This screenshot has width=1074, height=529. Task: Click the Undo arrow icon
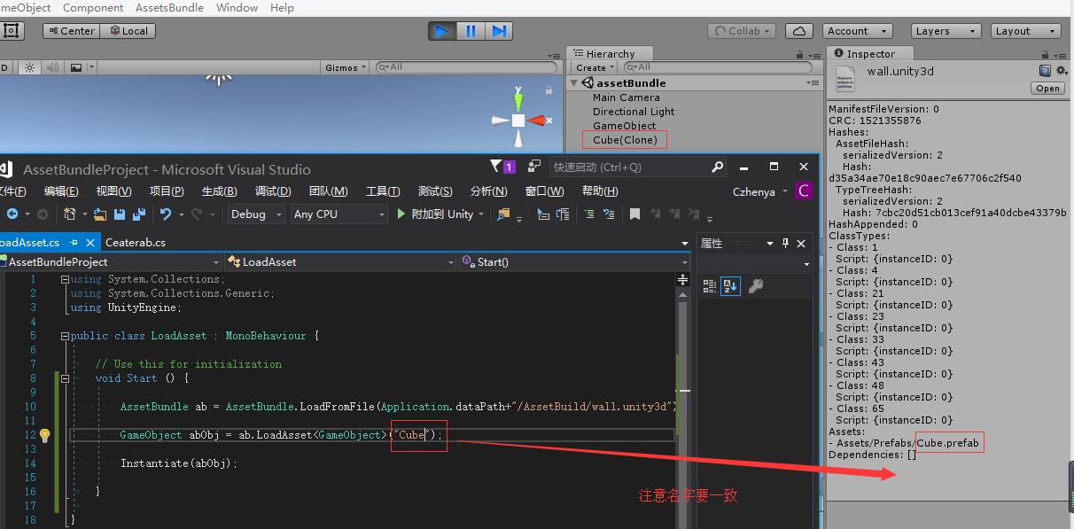165,214
